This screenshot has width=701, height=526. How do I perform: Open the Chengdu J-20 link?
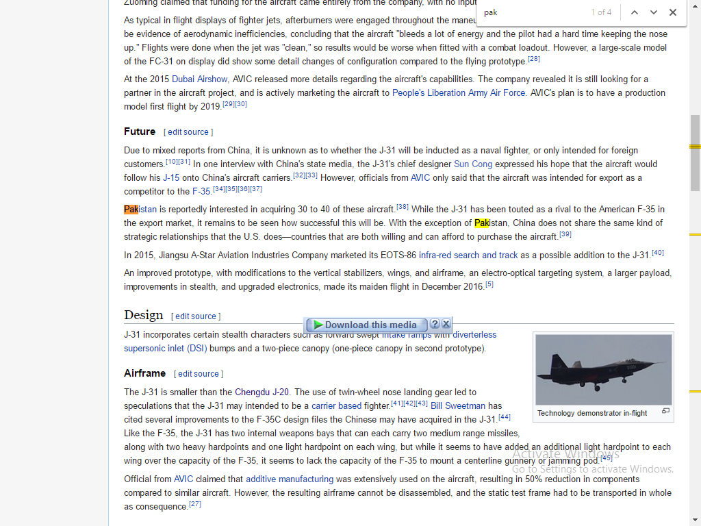262,392
